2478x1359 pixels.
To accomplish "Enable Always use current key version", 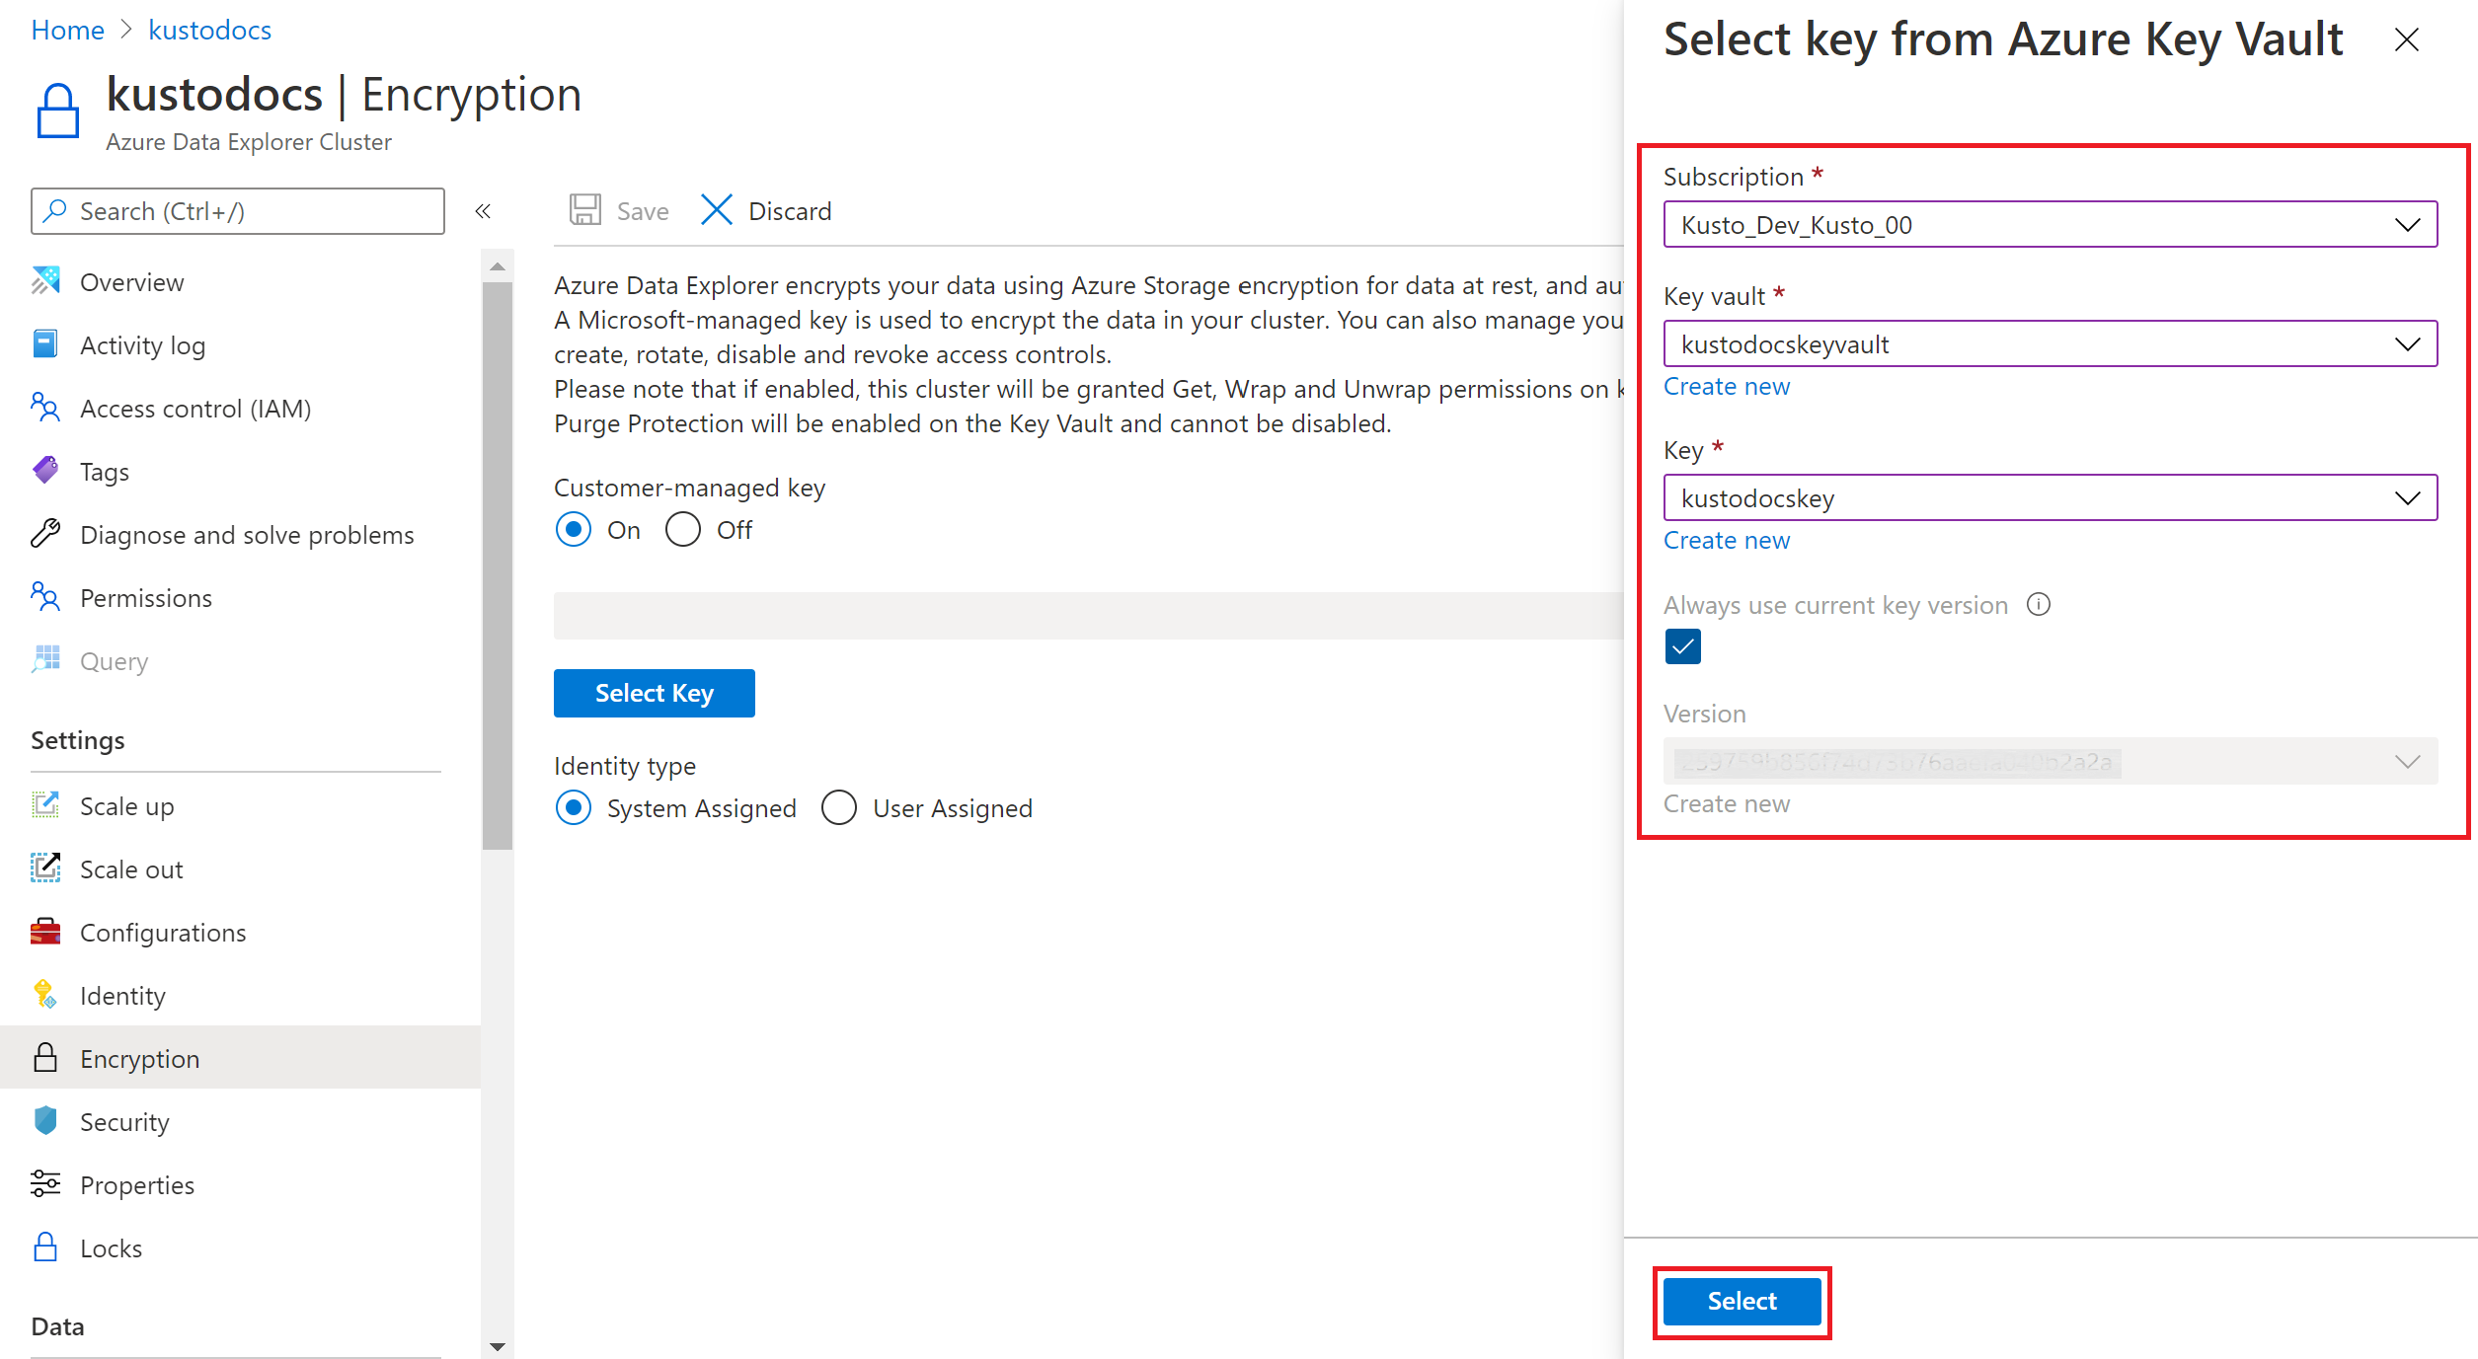I will tap(1685, 646).
